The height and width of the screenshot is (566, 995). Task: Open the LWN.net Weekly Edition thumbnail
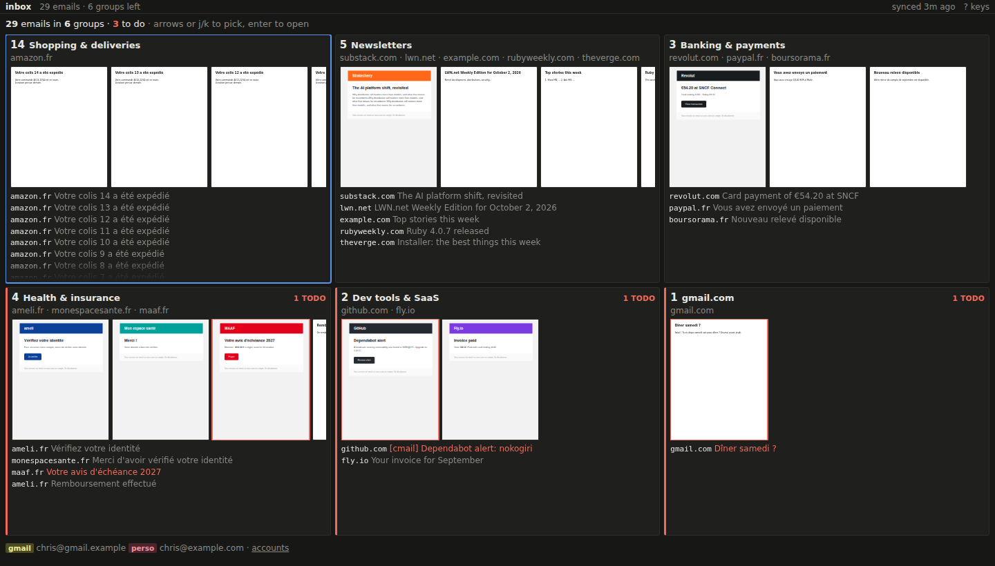489,127
